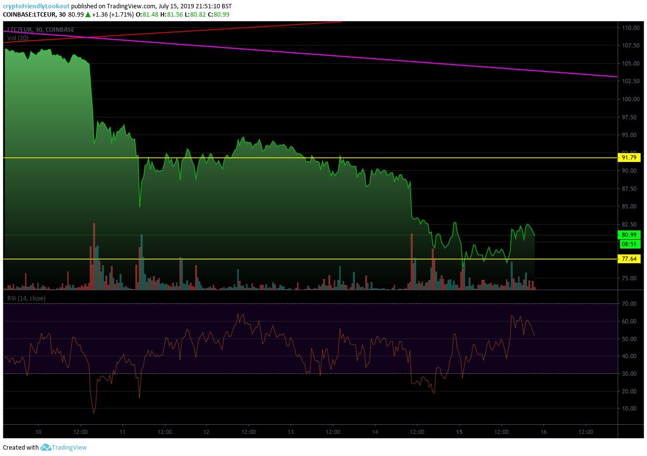Click the 50.00 RSI axis value
The width and height of the screenshot is (647, 456).
(629, 339)
